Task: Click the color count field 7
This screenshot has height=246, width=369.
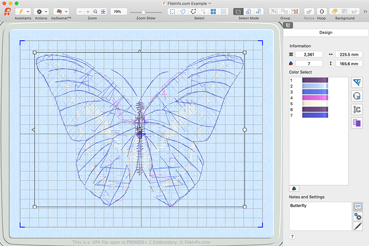Action: tap(309, 64)
